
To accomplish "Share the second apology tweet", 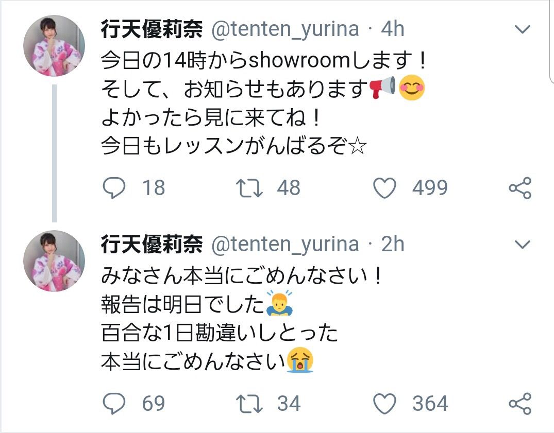I will click(x=520, y=403).
